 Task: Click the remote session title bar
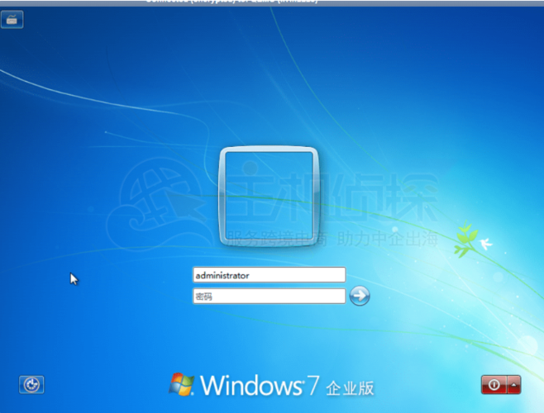pyautogui.click(x=272, y=2)
